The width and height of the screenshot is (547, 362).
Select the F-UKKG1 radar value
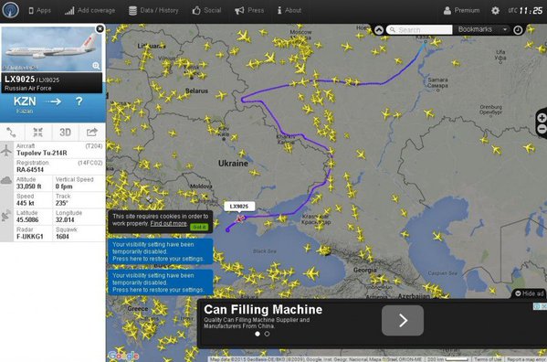pyautogui.click(x=30, y=237)
